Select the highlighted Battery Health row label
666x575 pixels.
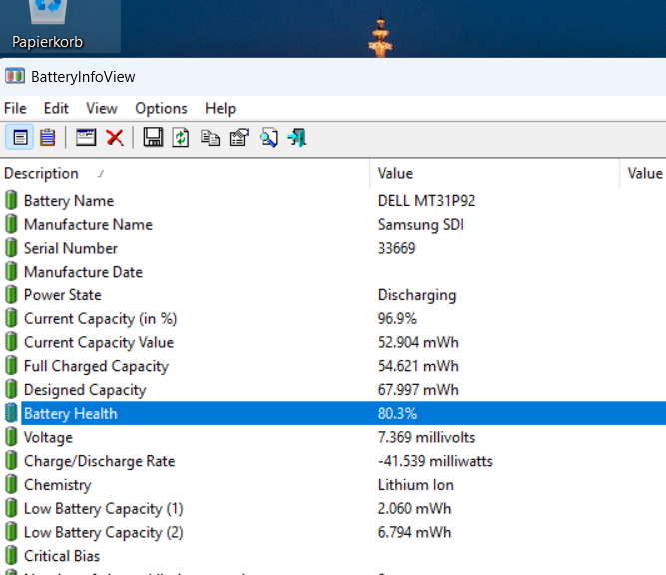click(x=71, y=413)
